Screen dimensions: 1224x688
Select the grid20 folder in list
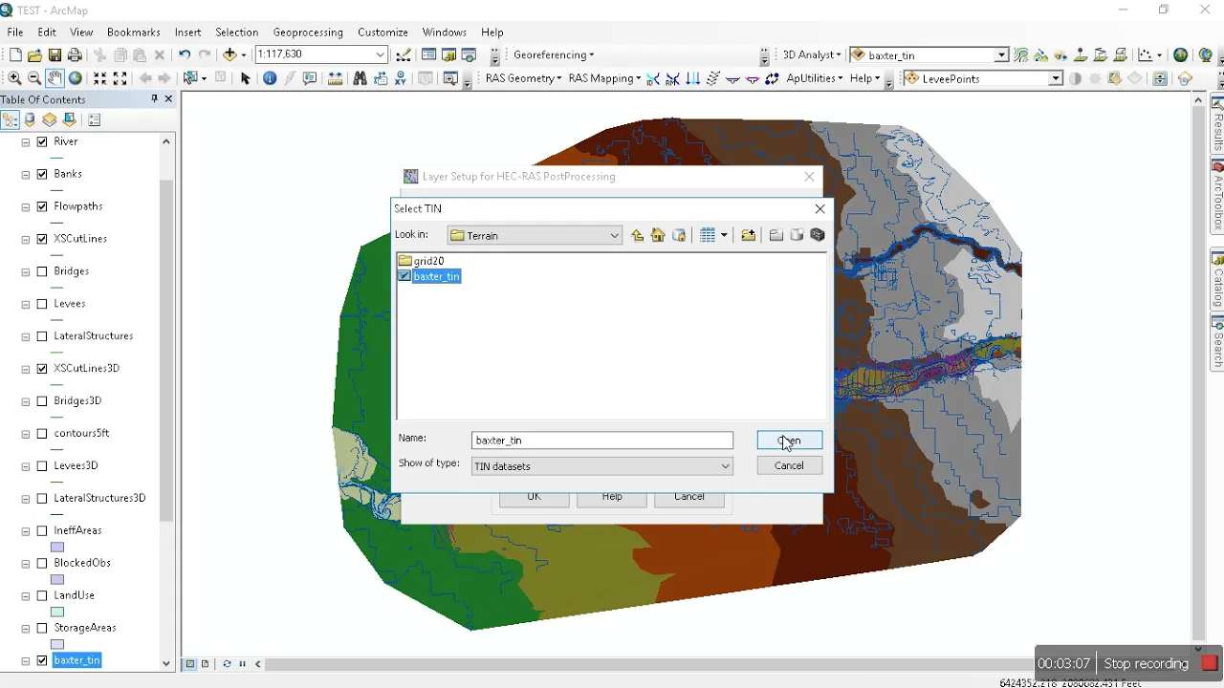pos(422,261)
